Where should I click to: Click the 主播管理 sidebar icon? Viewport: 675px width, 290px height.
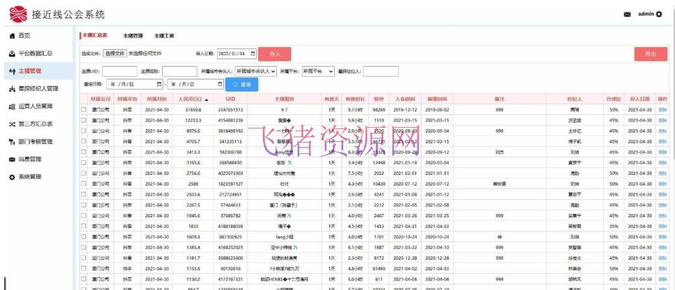tap(12, 71)
